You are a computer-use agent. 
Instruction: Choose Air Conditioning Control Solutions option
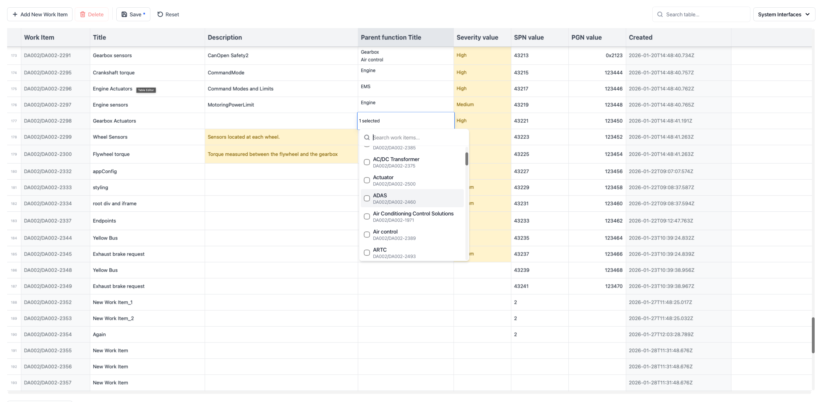tap(413, 216)
